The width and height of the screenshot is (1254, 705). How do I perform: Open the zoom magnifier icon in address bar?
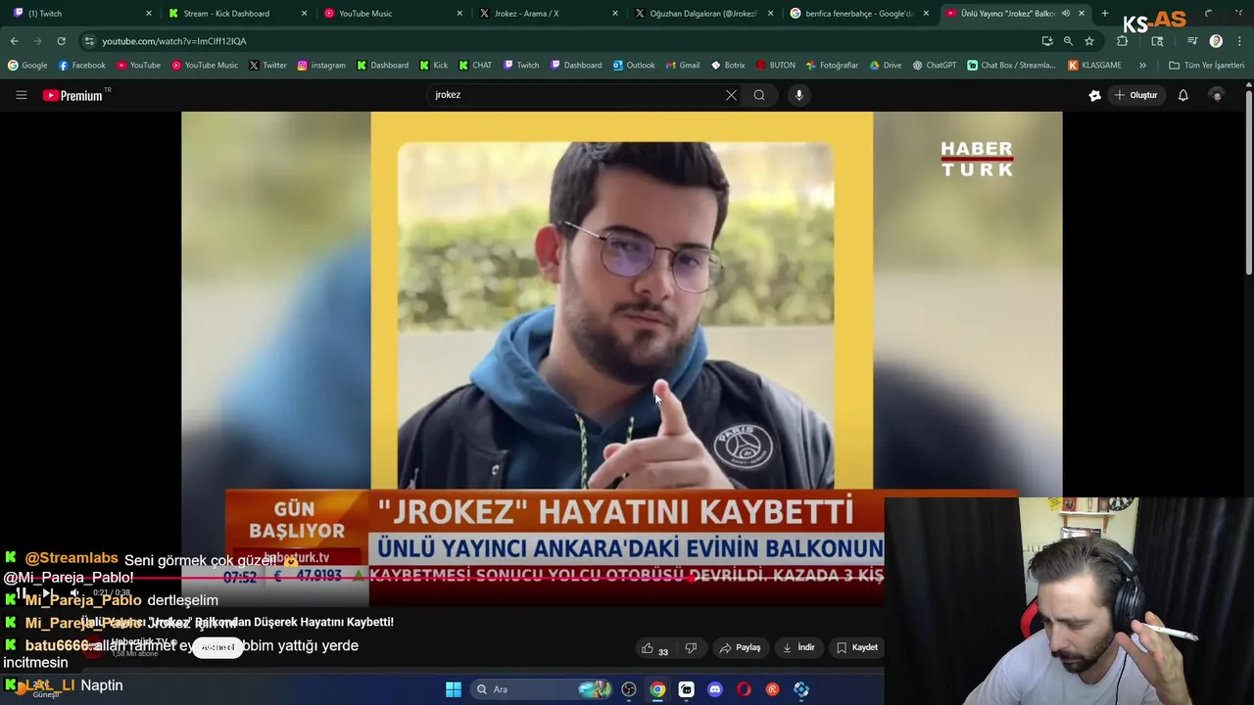click(1068, 41)
